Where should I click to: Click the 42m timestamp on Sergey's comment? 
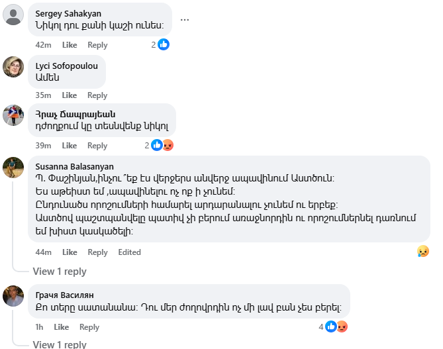43,45
